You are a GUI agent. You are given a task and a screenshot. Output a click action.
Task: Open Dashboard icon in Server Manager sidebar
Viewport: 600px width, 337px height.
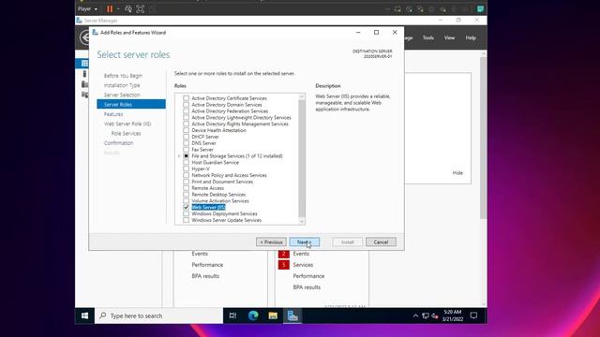(x=84, y=63)
